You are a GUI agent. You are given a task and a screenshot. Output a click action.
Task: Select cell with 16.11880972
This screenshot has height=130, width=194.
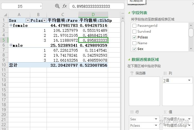[x=63, y=40]
